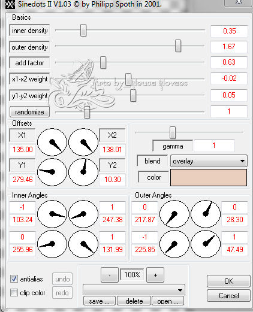Viewport: 253px width, 312px height.
Task: Click the X2 offset angle dial
Action: pyautogui.click(x=83, y=142)
